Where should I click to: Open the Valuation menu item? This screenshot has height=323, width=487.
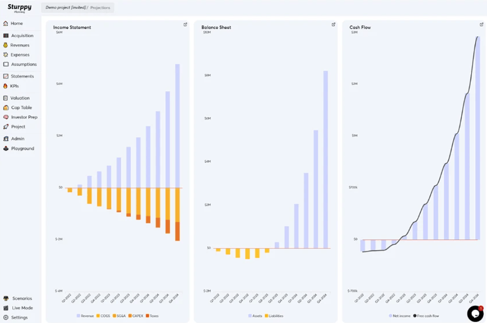(x=20, y=98)
